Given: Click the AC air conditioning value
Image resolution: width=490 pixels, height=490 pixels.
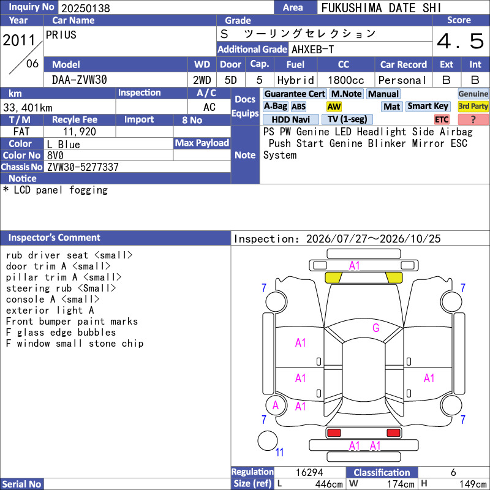Looking at the screenshot, I should tap(209, 107).
